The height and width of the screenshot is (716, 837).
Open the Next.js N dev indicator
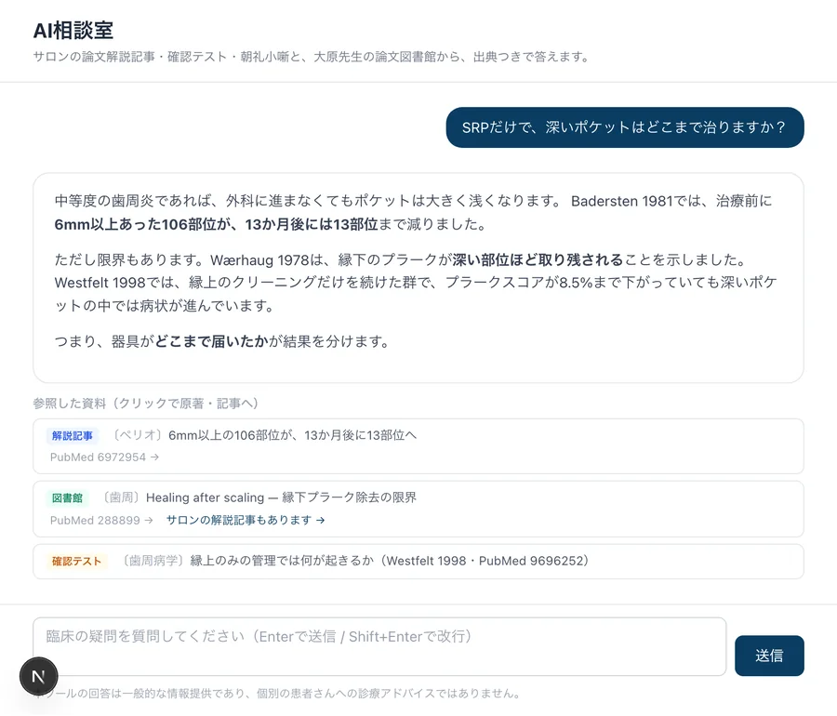click(x=38, y=677)
